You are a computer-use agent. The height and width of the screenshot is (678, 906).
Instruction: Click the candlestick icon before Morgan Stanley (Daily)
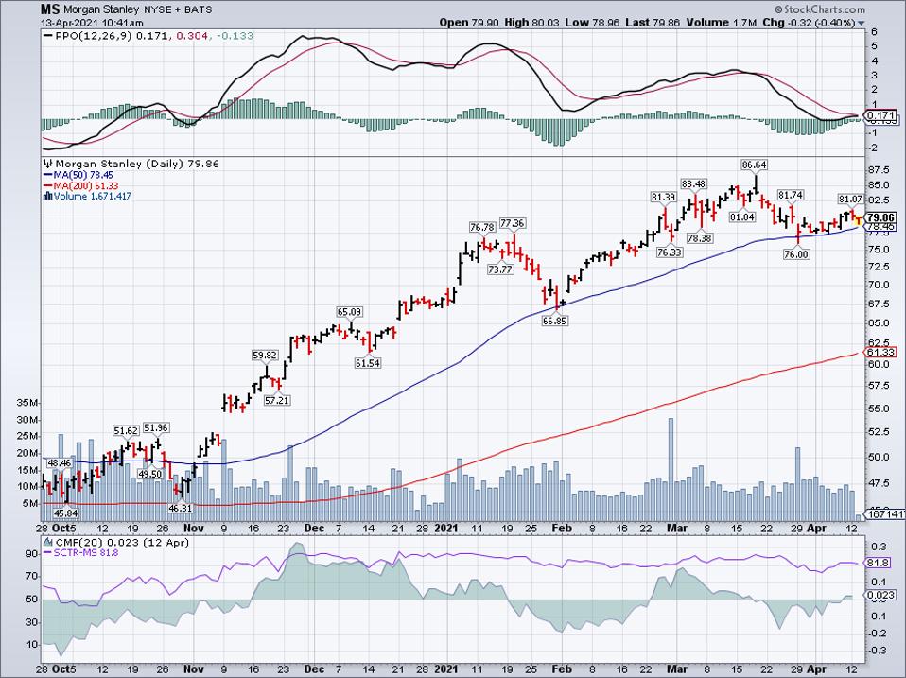click(48, 164)
